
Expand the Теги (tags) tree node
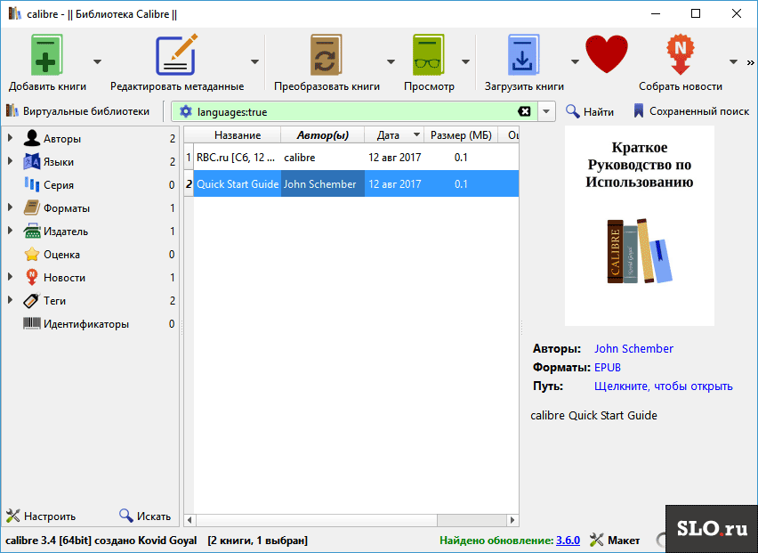[10, 300]
